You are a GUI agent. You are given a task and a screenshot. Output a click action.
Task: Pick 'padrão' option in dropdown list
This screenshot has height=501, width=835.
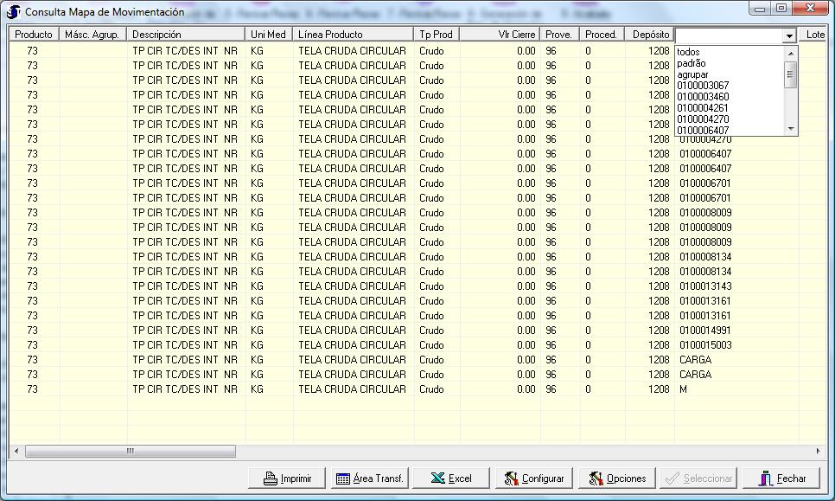pos(692,63)
